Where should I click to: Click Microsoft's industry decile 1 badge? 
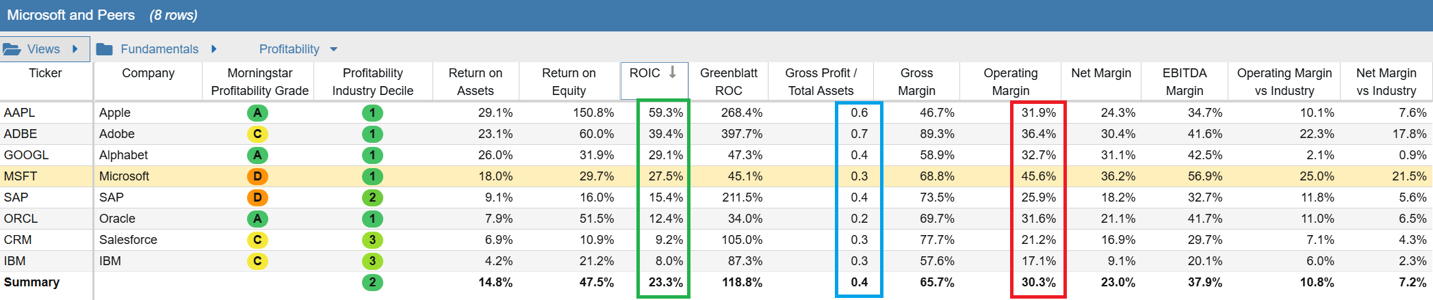pyautogui.click(x=372, y=176)
